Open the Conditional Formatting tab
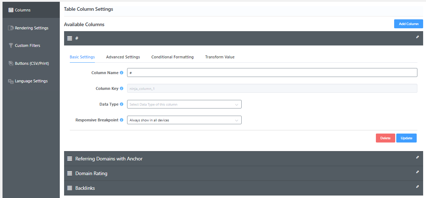Image resolution: width=426 pixels, height=198 pixels. [x=173, y=57]
